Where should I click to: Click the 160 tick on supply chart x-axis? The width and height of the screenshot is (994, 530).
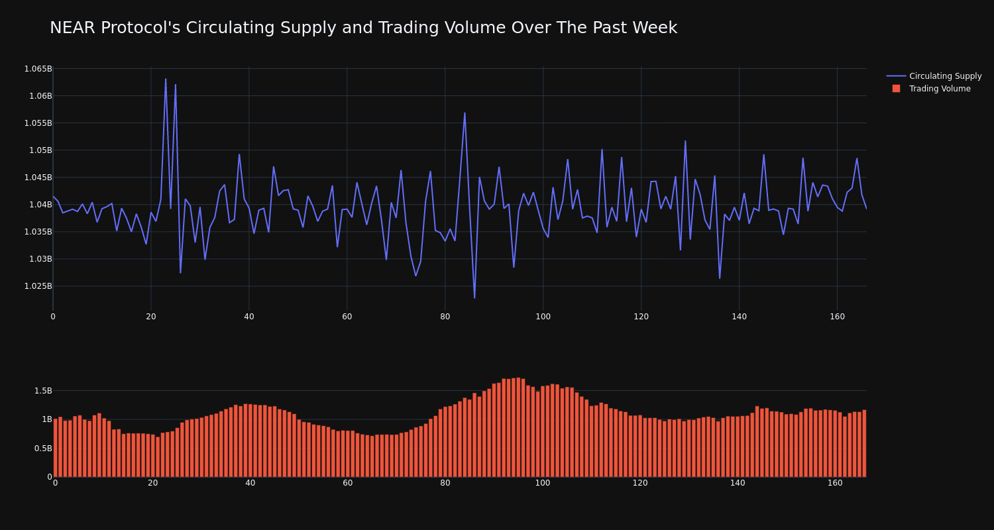click(x=838, y=317)
